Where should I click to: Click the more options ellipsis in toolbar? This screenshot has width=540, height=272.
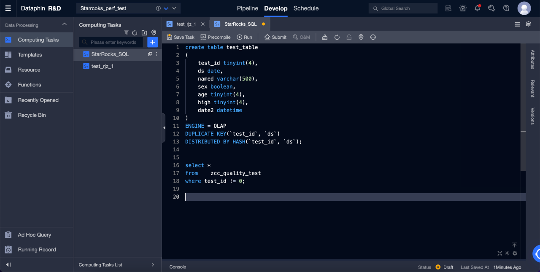pyautogui.click(x=373, y=37)
